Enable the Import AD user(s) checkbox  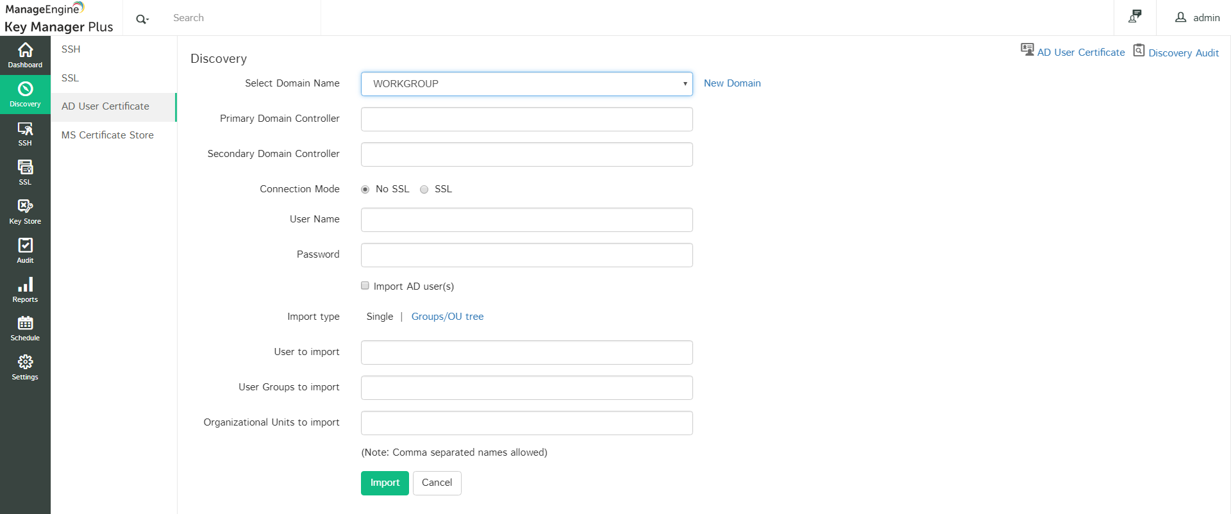(365, 286)
